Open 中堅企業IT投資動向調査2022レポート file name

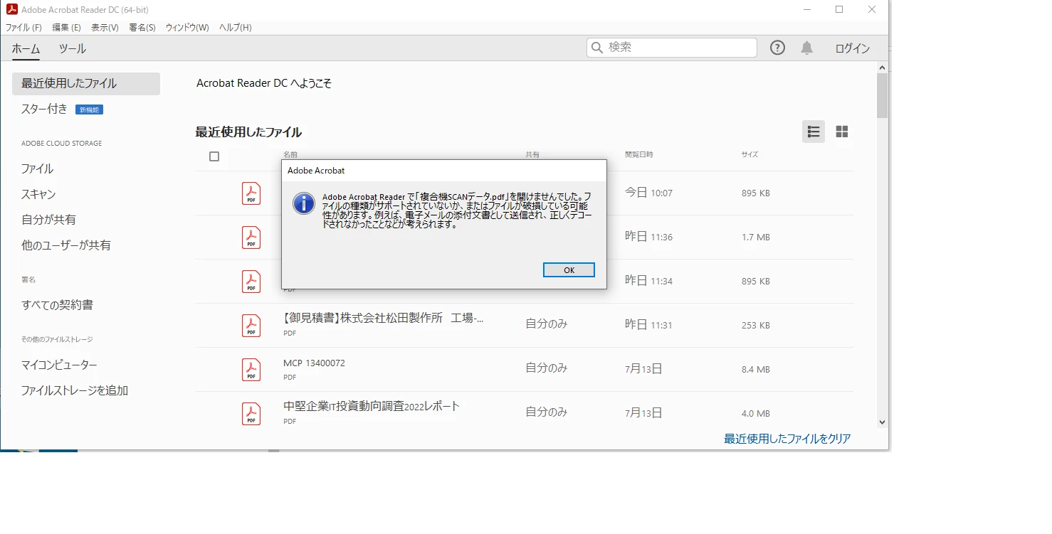click(372, 407)
